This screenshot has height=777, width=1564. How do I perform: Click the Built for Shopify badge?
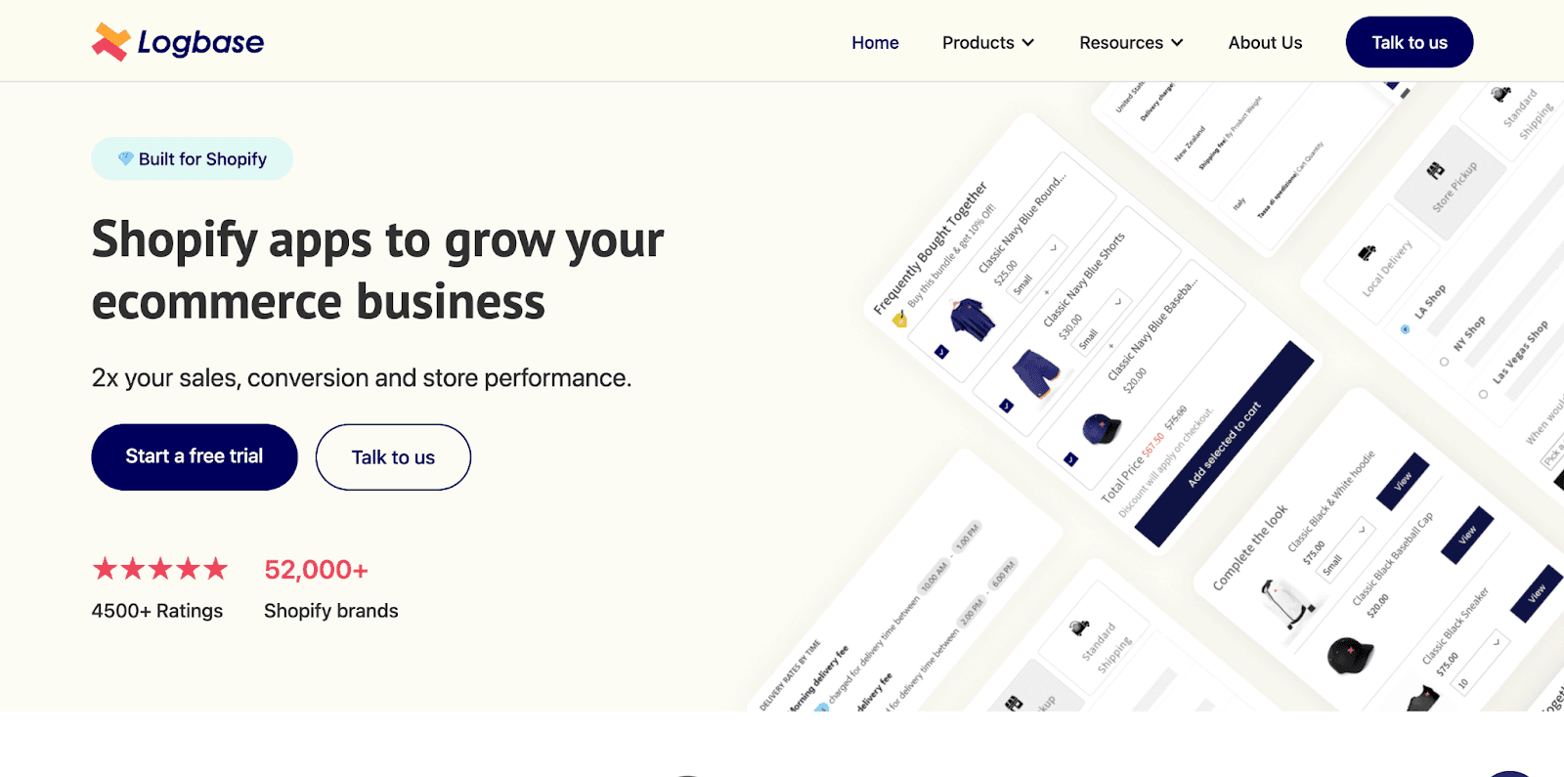coord(193,158)
